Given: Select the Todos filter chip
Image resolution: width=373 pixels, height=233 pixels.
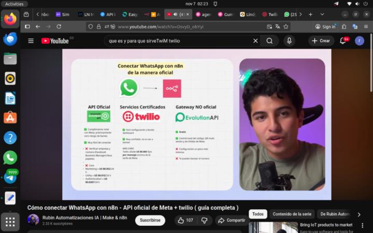Looking at the screenshot, I should pyautogui.click(x=258, y=214).
